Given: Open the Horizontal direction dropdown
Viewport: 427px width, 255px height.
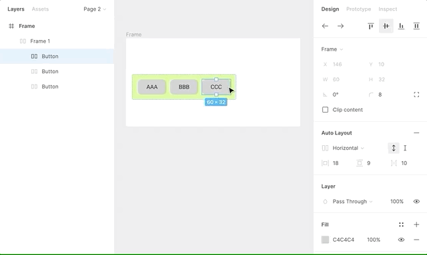Looking at the screenshot, I should (x=348, y=148).
